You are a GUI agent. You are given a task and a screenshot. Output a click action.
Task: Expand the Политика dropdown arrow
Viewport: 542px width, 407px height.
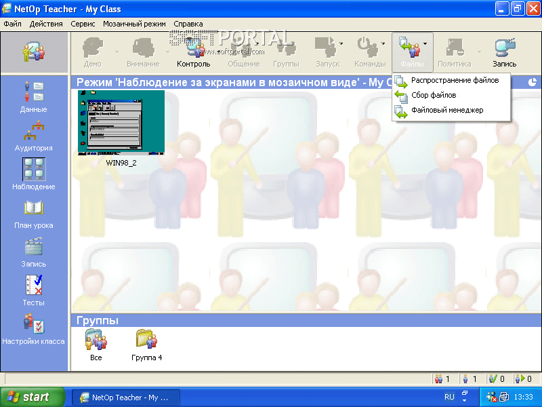[479, 52]
